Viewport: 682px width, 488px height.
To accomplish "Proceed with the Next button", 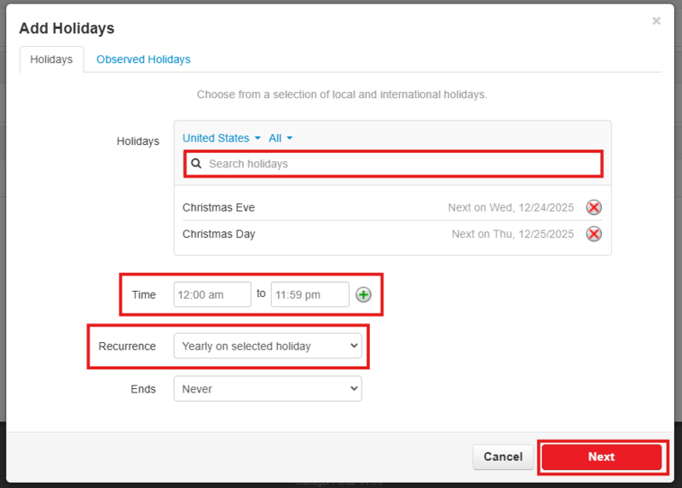I will [601, 456].
